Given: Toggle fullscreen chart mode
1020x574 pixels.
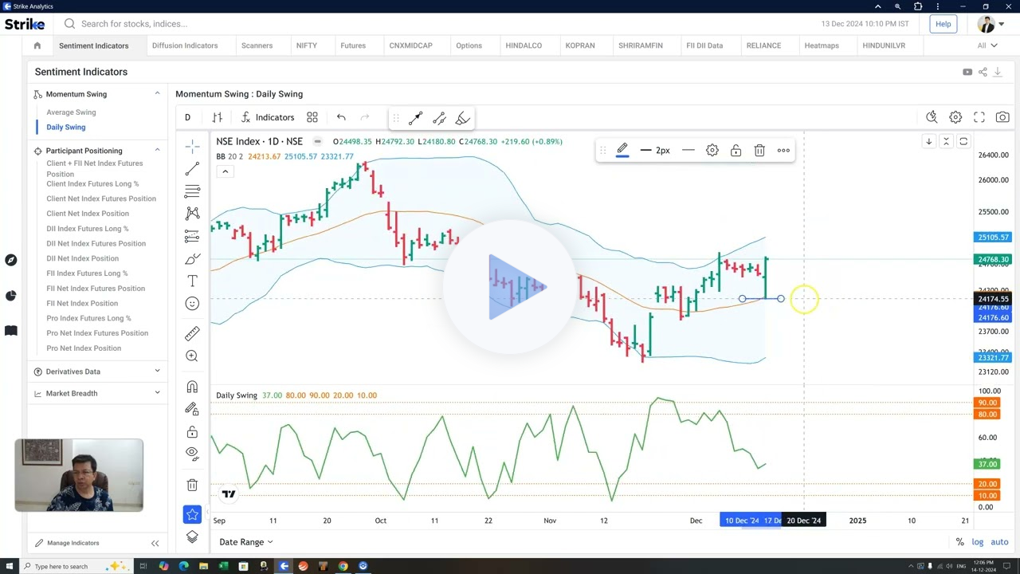Looking at the screenshot, I should pyautogui.click(x=979, y=117).
